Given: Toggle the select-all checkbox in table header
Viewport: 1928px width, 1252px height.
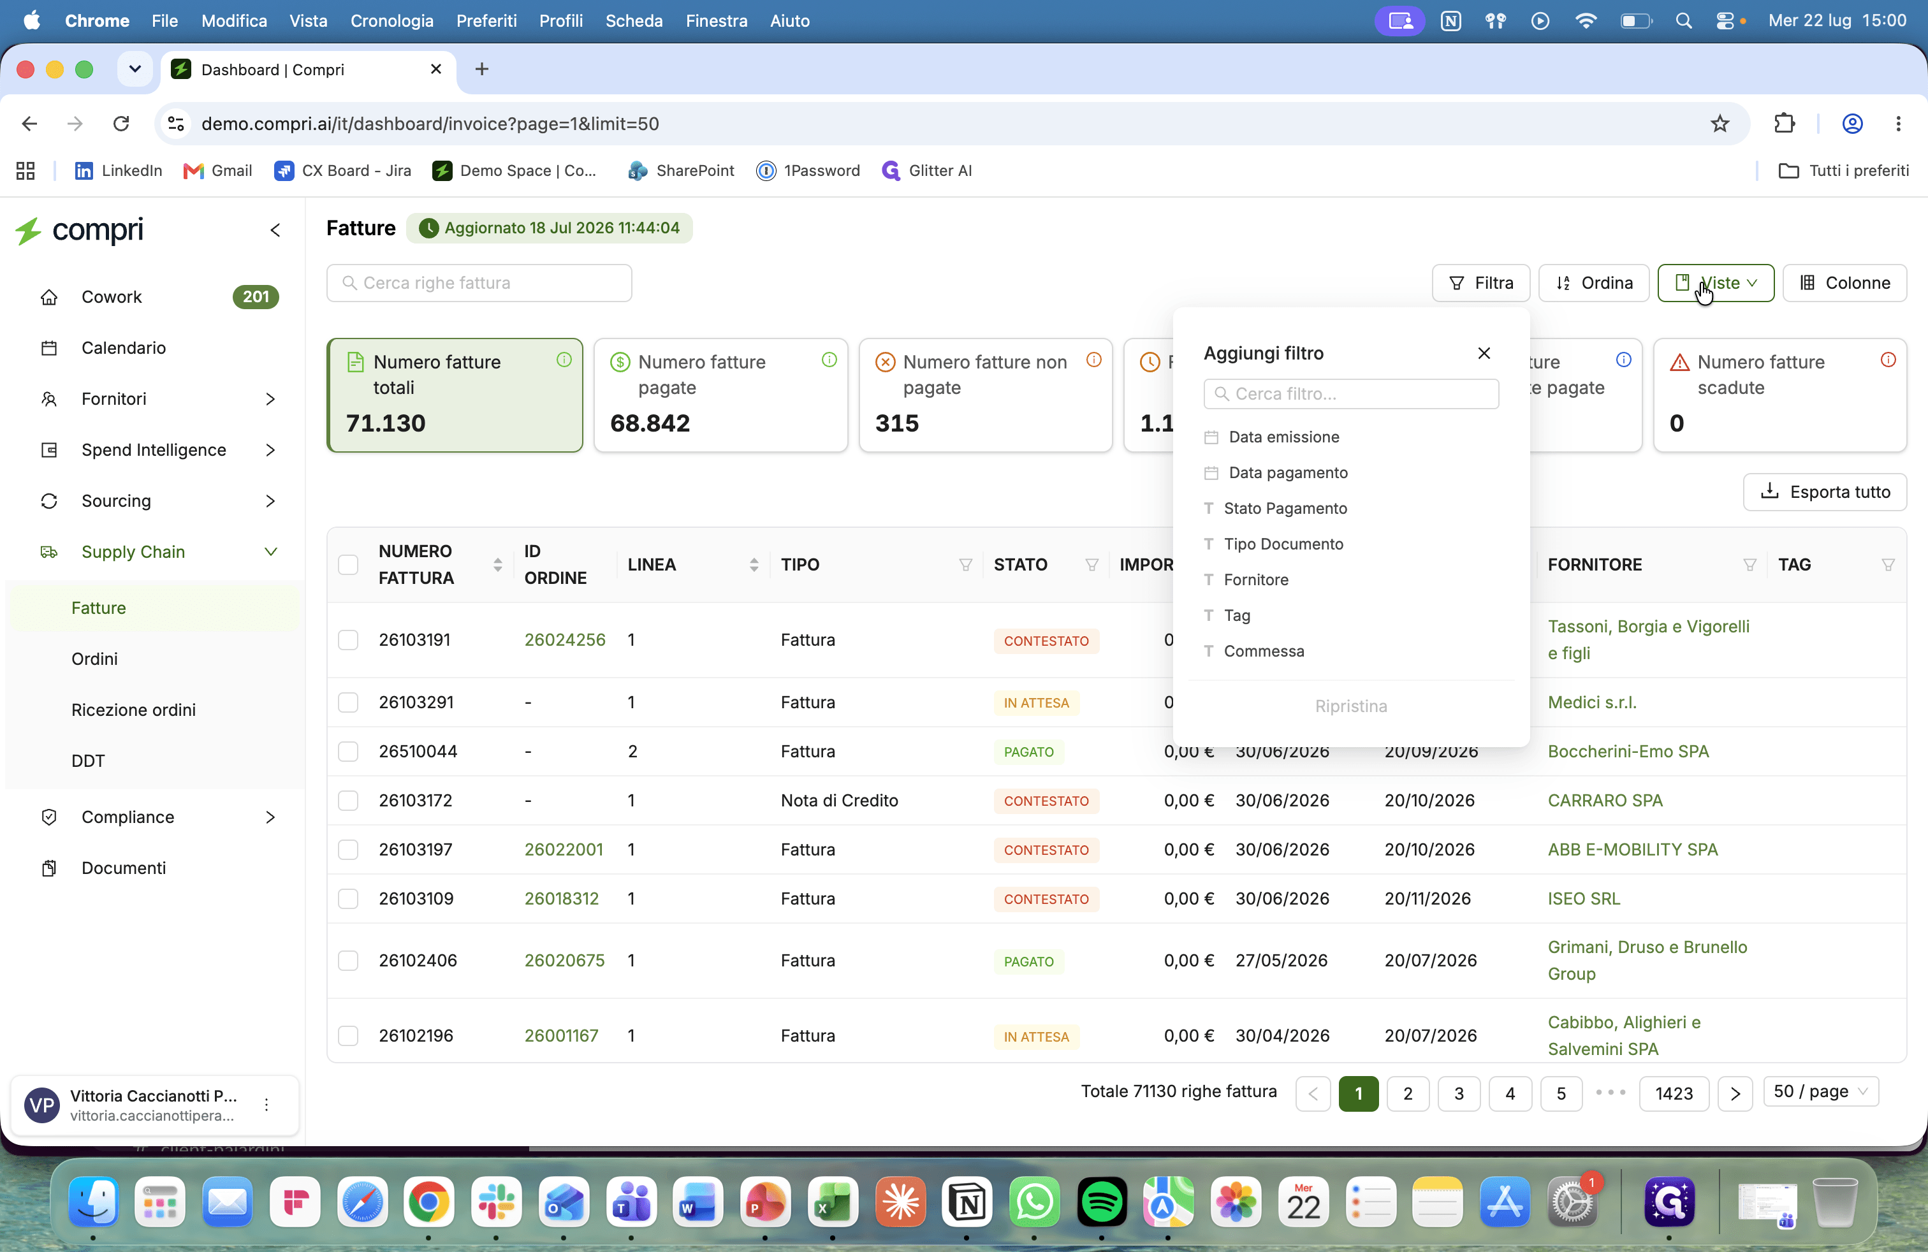Looking at the screenshot, I should tap(348, 564).
